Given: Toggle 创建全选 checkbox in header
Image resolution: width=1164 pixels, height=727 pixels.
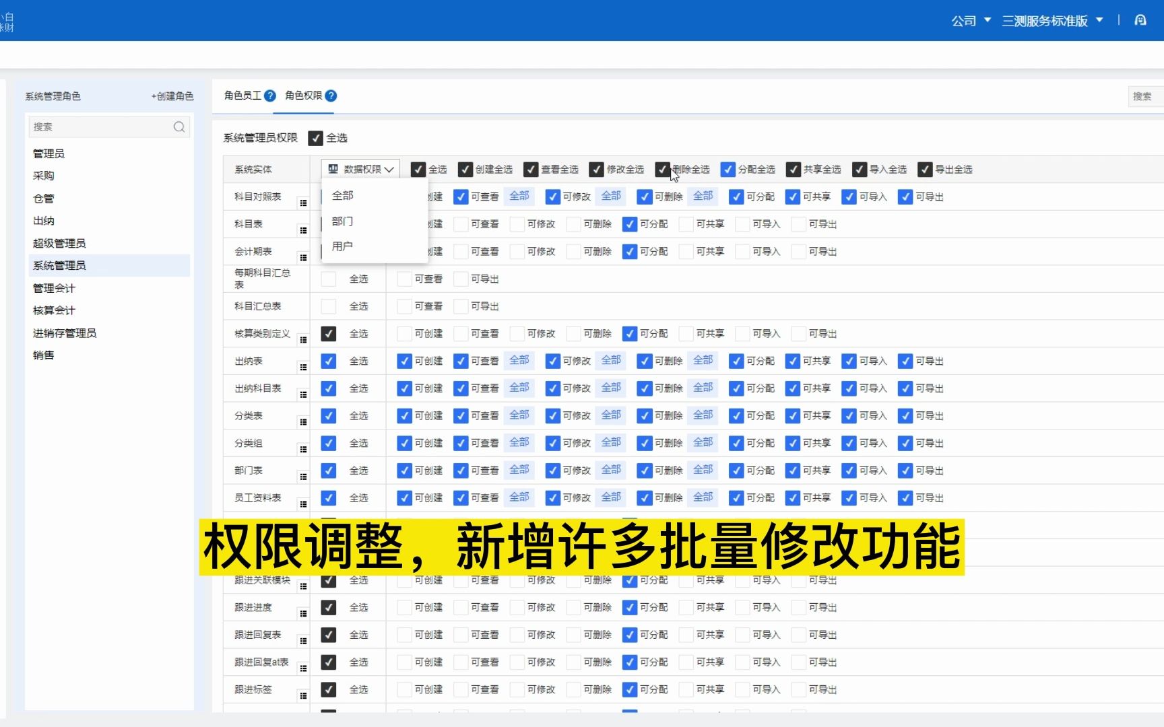Looking at the screenshot, I should (465, 169).
